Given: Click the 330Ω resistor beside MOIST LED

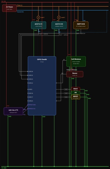Looking at the screenshot, I should coord(66,97).
